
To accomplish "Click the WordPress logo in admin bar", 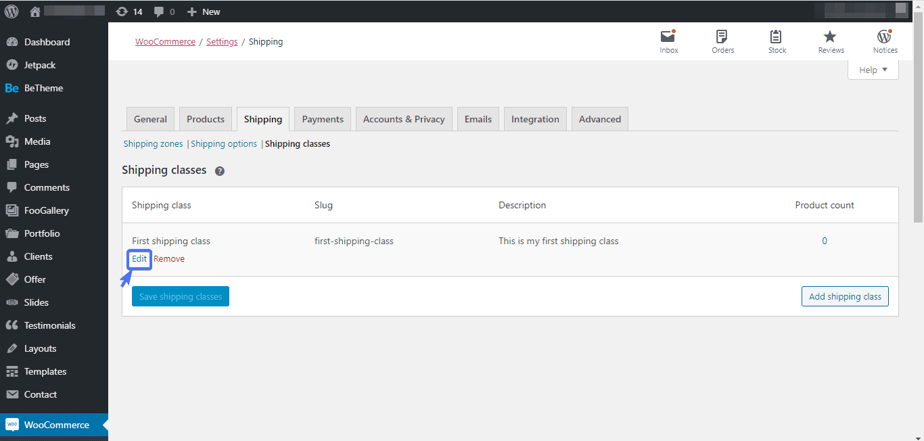I will pos(11,11).
